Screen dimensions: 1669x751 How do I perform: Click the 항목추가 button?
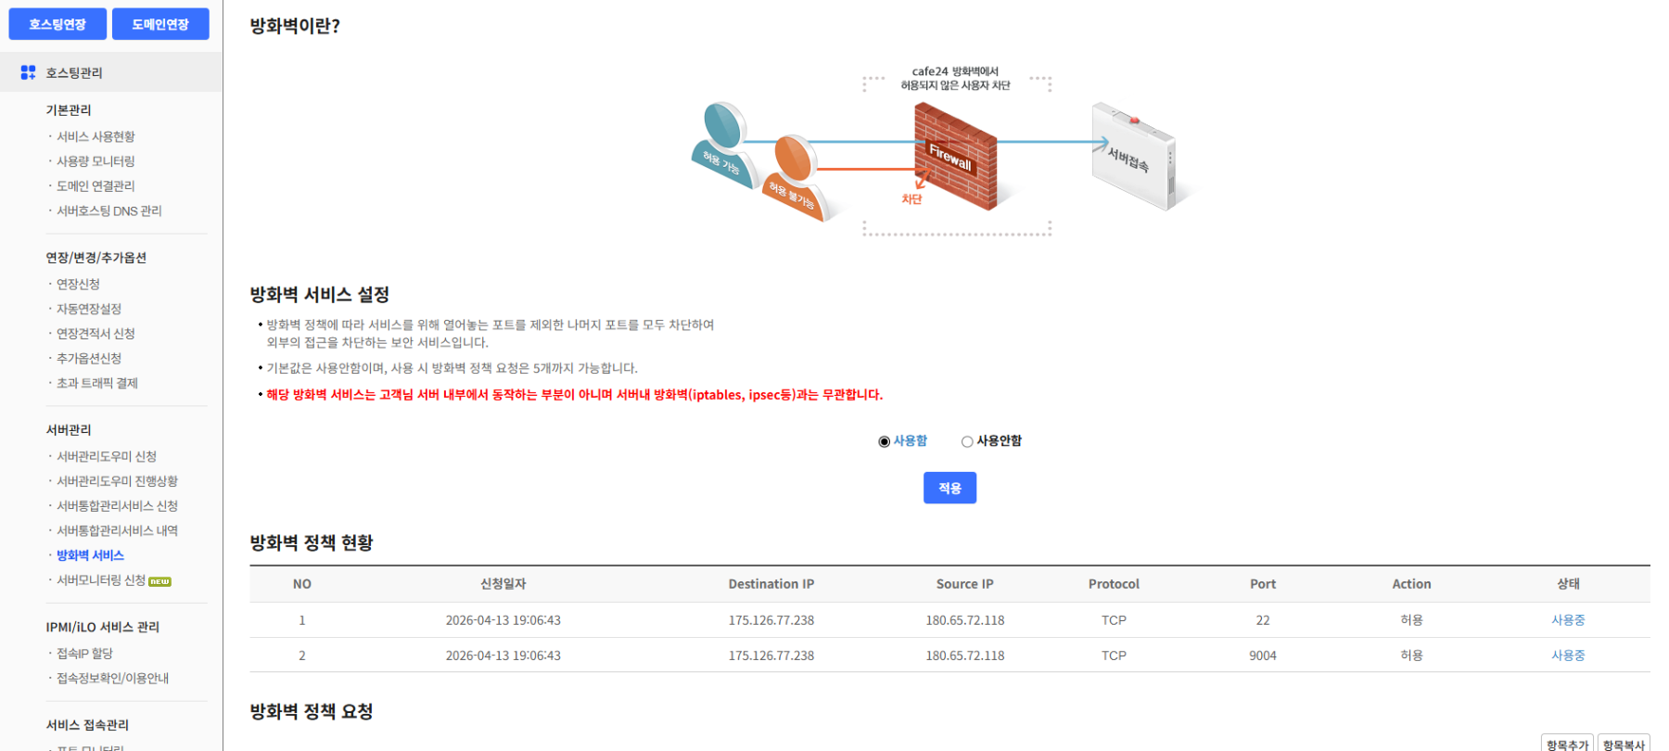(1567, 744)
